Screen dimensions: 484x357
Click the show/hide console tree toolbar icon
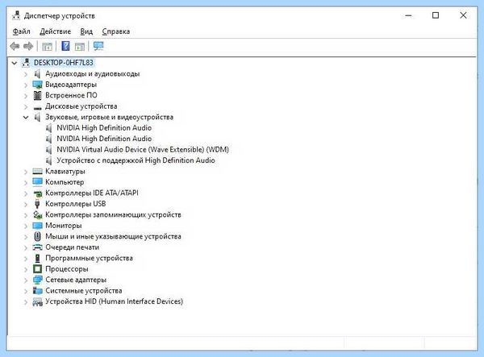point(47,47)
